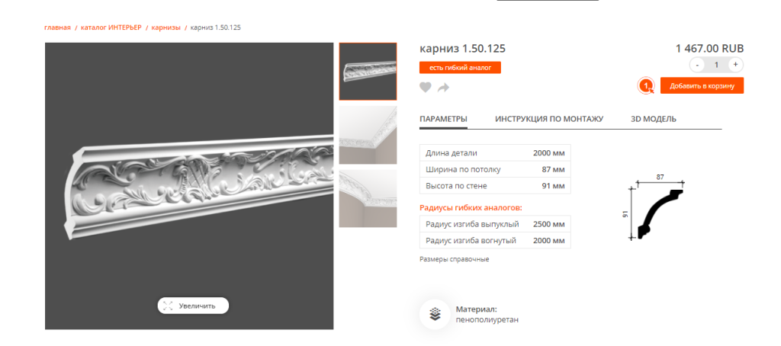Add item to favorites with heart icon
Screen dimensions: 781x346
tap(425, 88)
